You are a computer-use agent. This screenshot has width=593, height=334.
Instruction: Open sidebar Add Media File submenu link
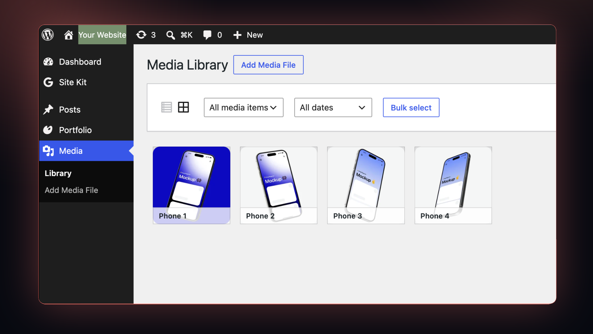pyautogui.click(x=71, y=190)
